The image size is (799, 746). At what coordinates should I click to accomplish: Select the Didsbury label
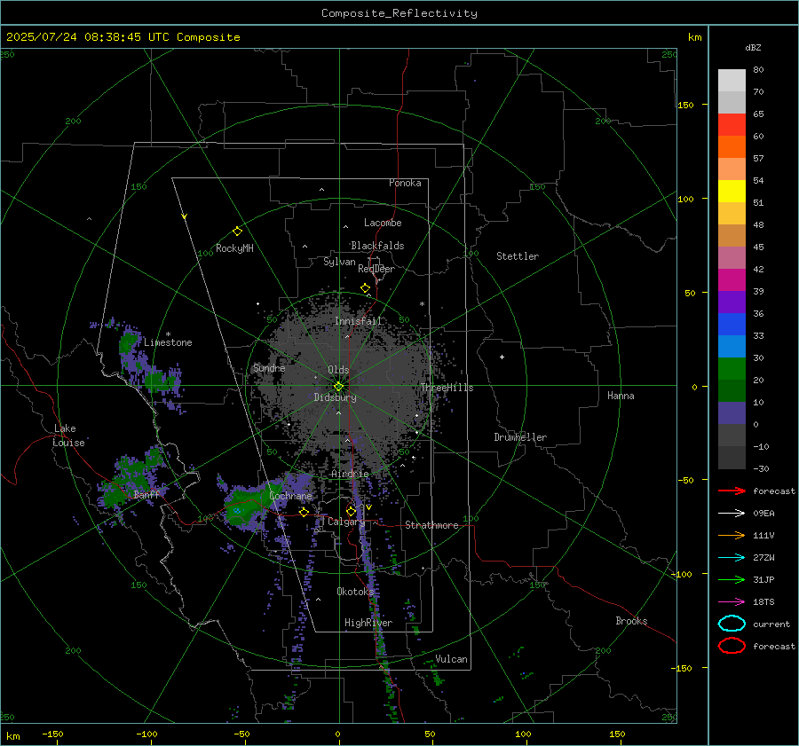[335, 397]
